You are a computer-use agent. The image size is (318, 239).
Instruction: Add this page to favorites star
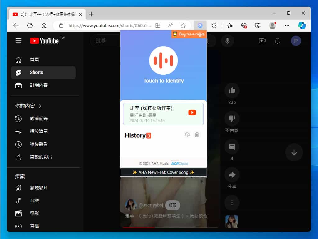(x=183, y=25)
